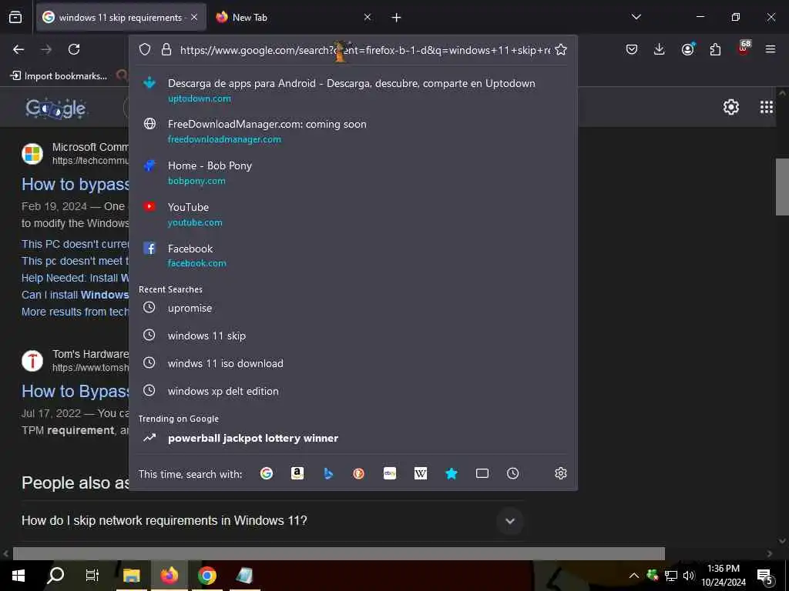Open Firefox account icon
Screen dimensions: 789x591
point(687,49)
